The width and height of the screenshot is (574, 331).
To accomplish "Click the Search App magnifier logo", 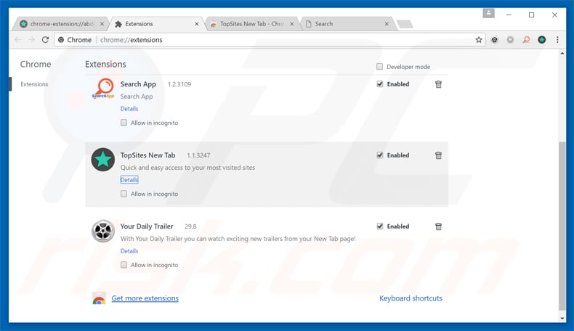I will point(103,89).
